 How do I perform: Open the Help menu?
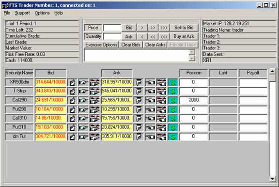pos(59,13)
